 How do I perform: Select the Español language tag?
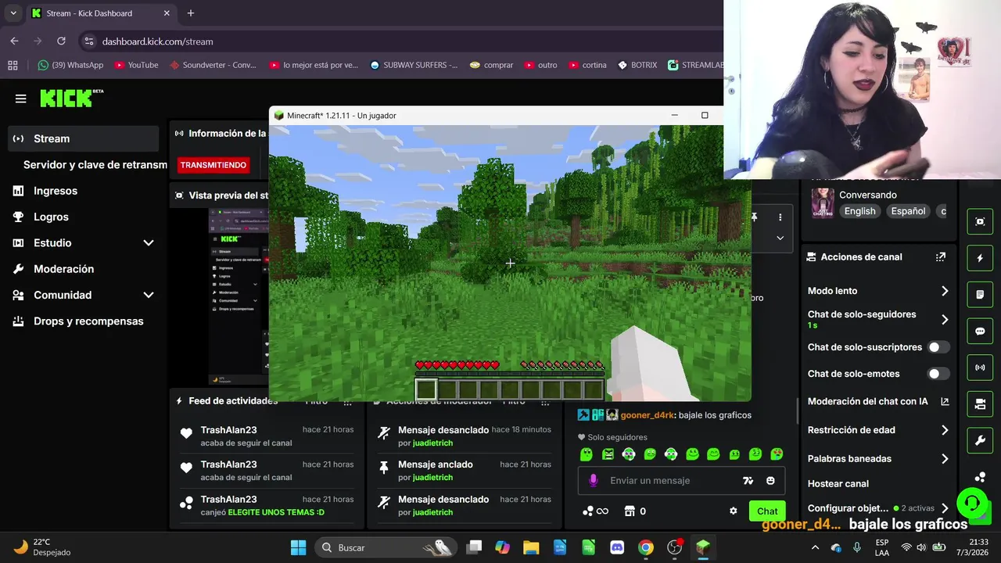[x=908, y=211]
